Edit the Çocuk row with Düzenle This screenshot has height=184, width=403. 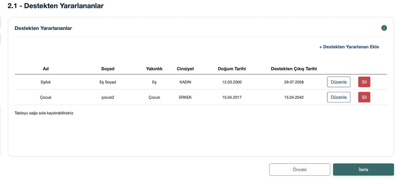[339, 97]
